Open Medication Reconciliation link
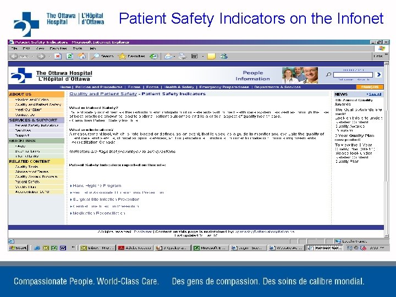Viewport: 396px width, 297px height. pyautogui.click(x=99, y=213)
